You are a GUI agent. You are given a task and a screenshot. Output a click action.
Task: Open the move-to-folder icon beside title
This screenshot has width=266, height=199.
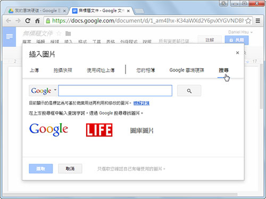tap(68, 33)
